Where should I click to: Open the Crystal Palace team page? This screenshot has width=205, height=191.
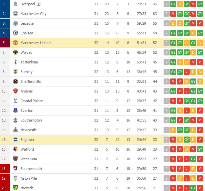(32, 101)
